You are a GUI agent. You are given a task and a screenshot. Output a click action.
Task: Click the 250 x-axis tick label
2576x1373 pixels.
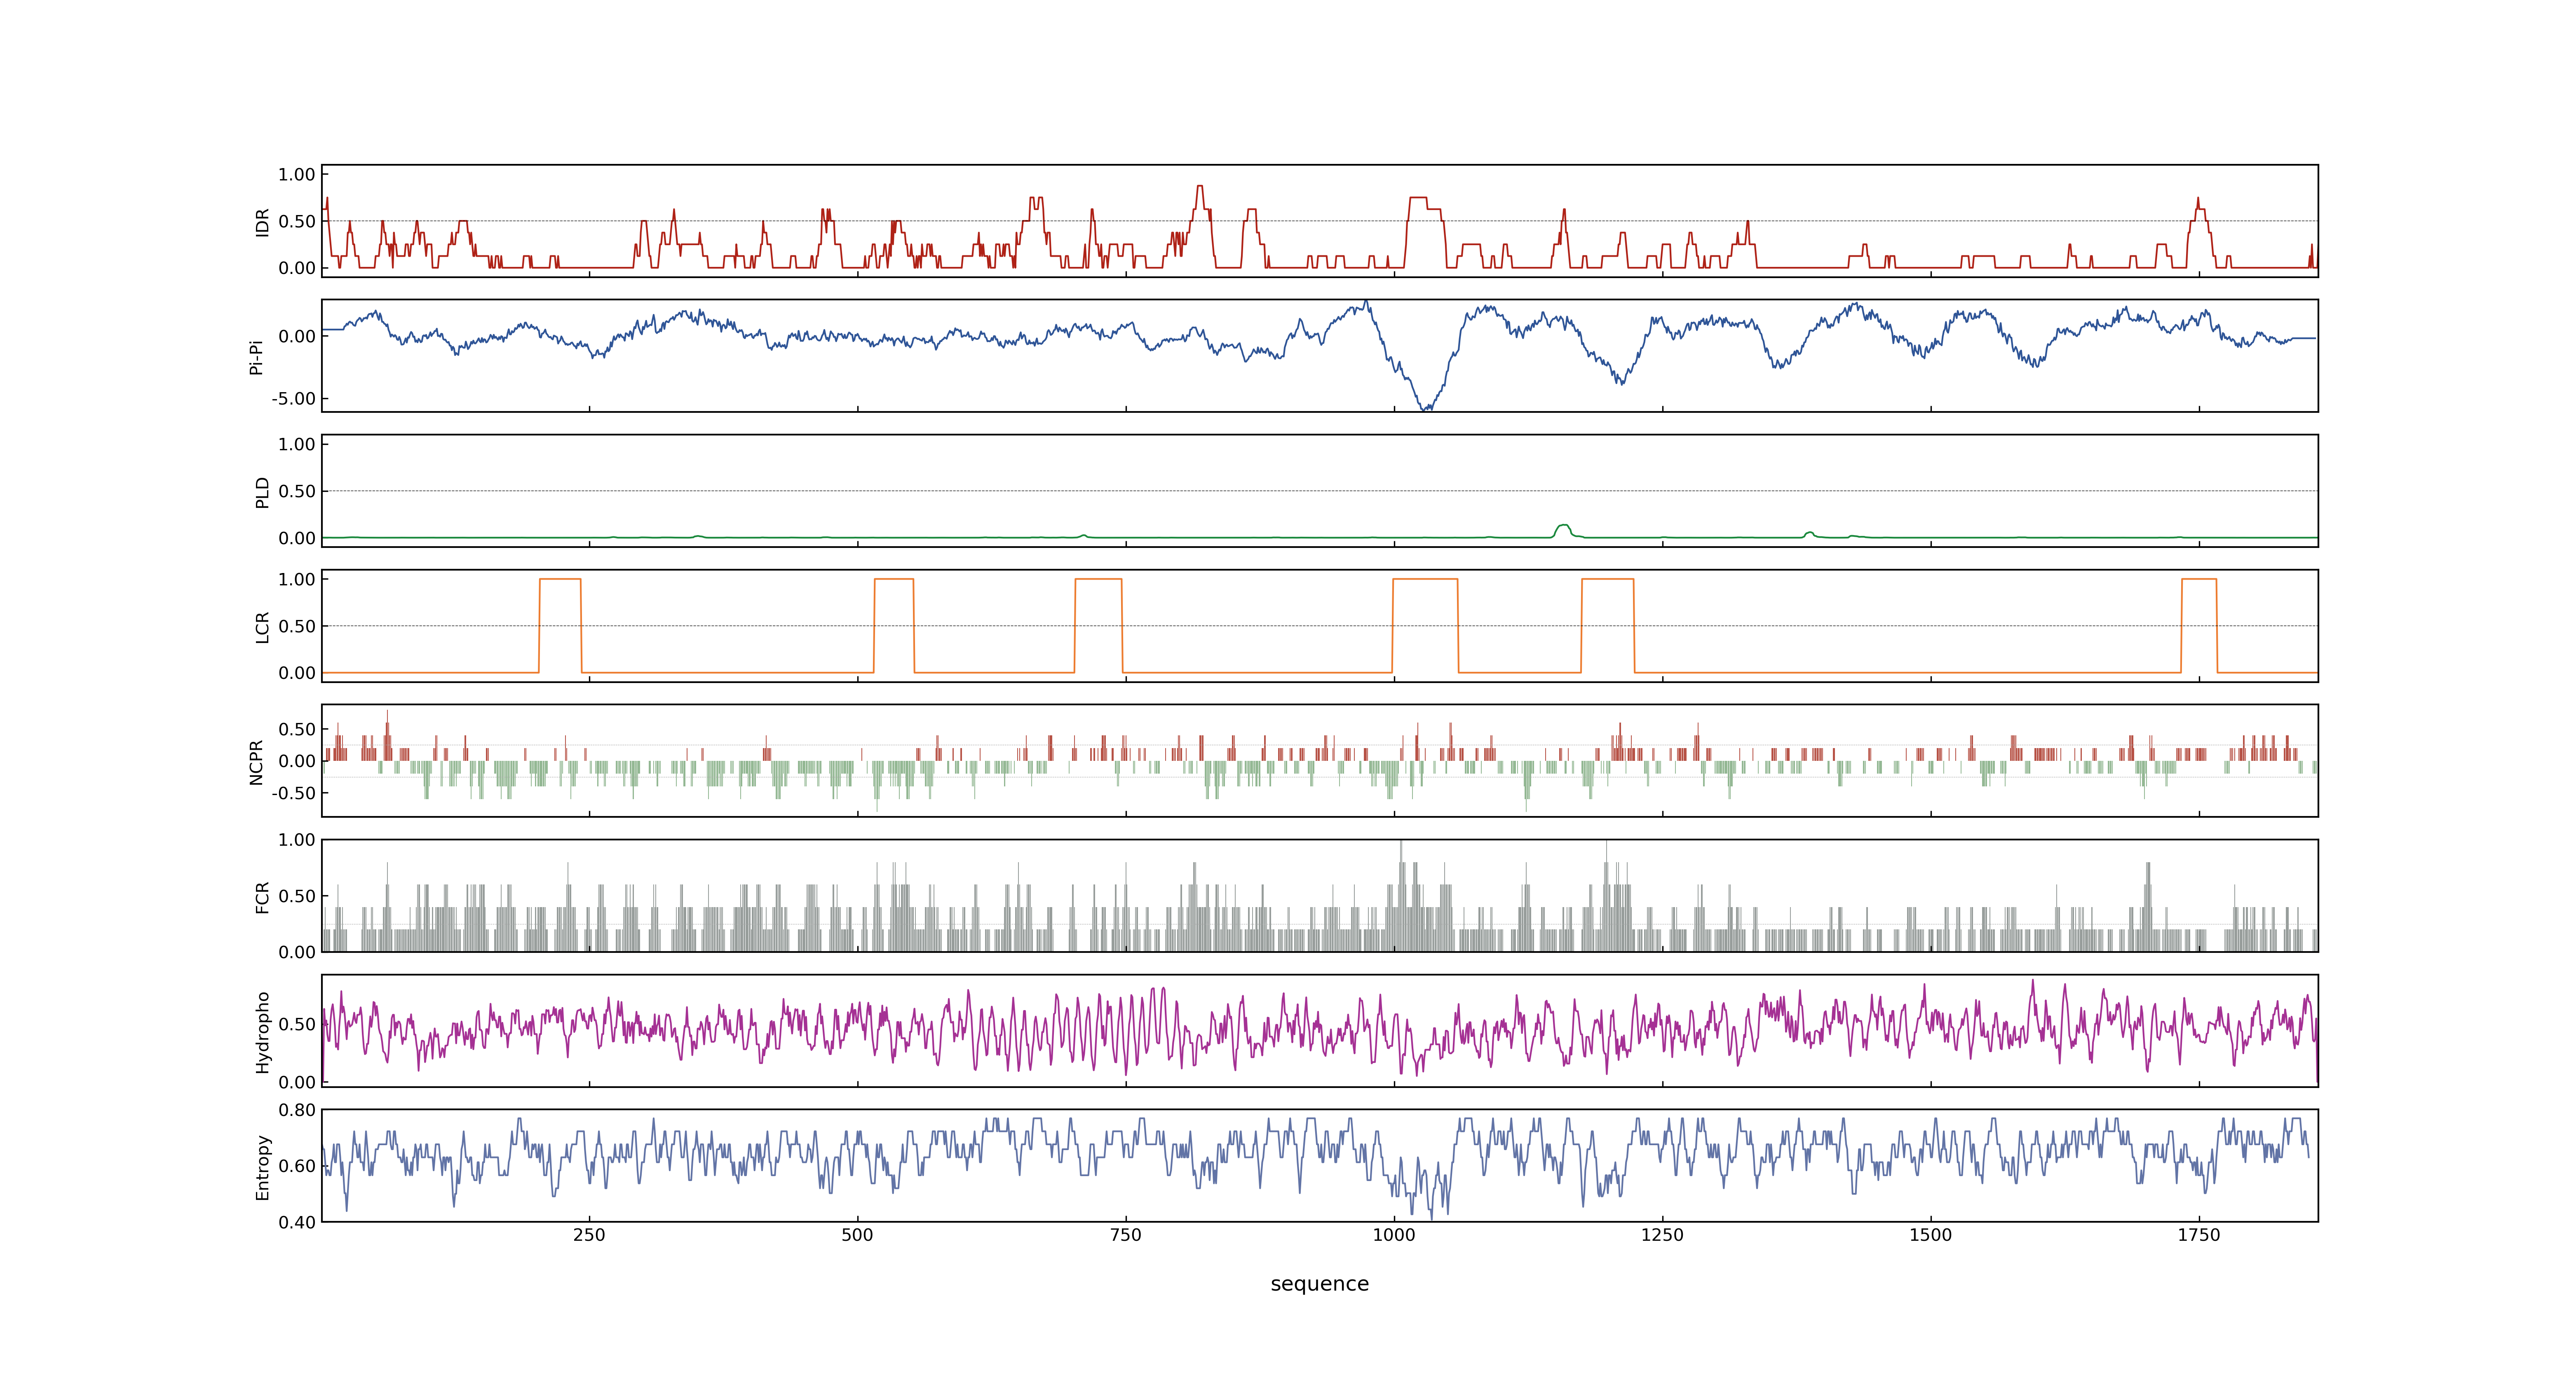point(589,1235)
